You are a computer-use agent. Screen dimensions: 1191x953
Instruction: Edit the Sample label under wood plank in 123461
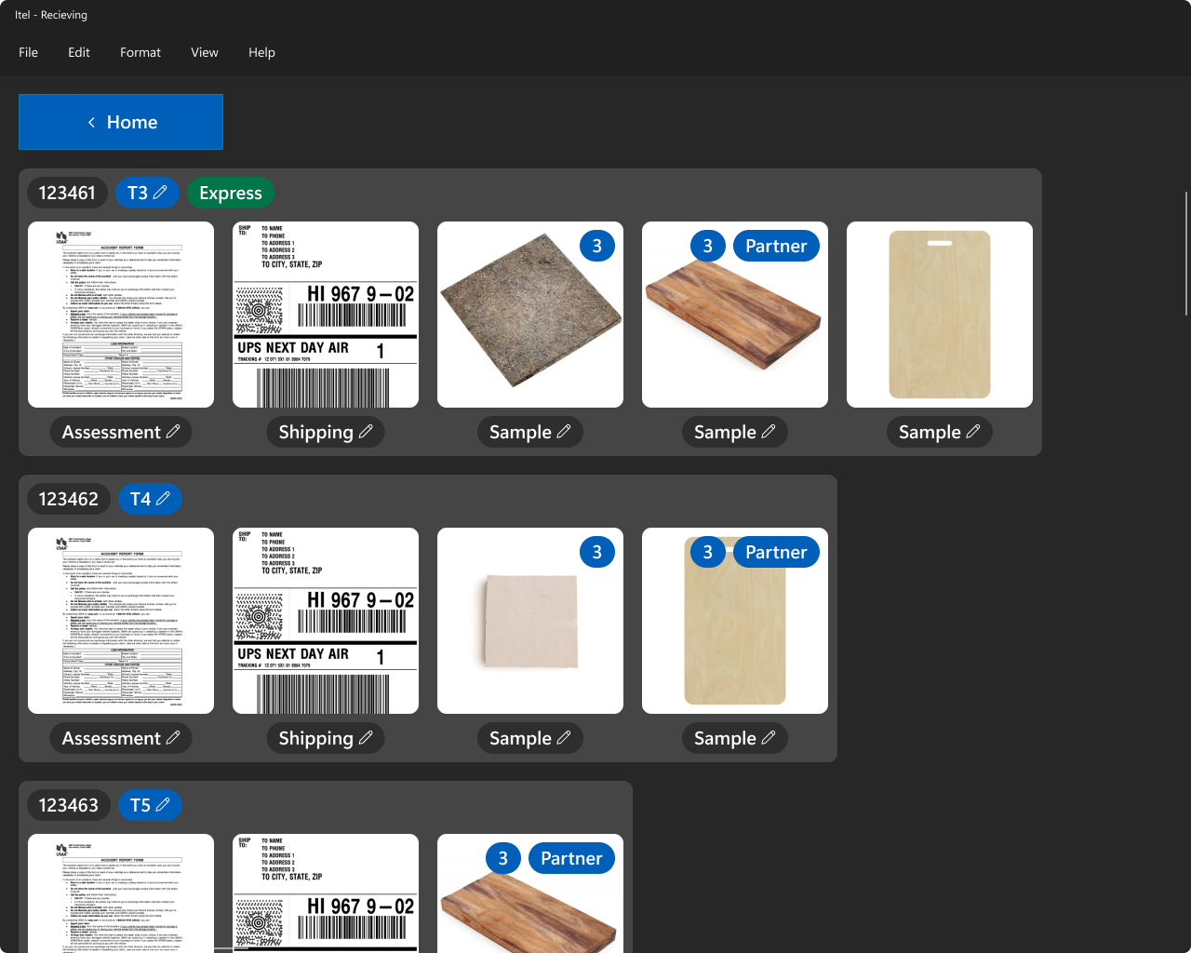(735, 432)
